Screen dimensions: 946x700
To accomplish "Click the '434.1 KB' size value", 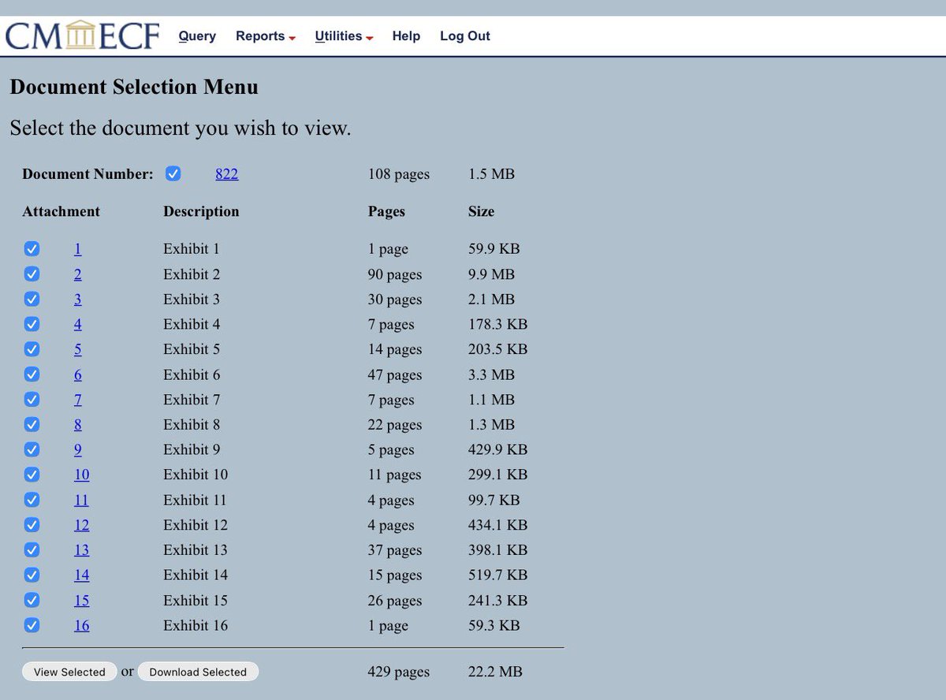I will [x=497, y=525].
